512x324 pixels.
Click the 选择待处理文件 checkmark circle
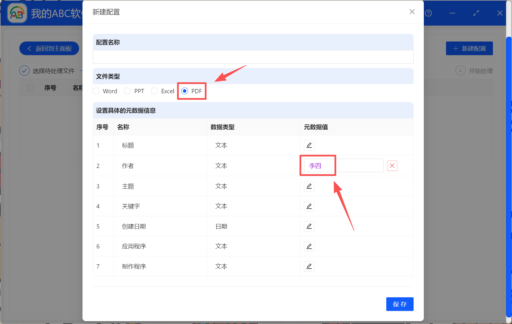pos(24,70)
